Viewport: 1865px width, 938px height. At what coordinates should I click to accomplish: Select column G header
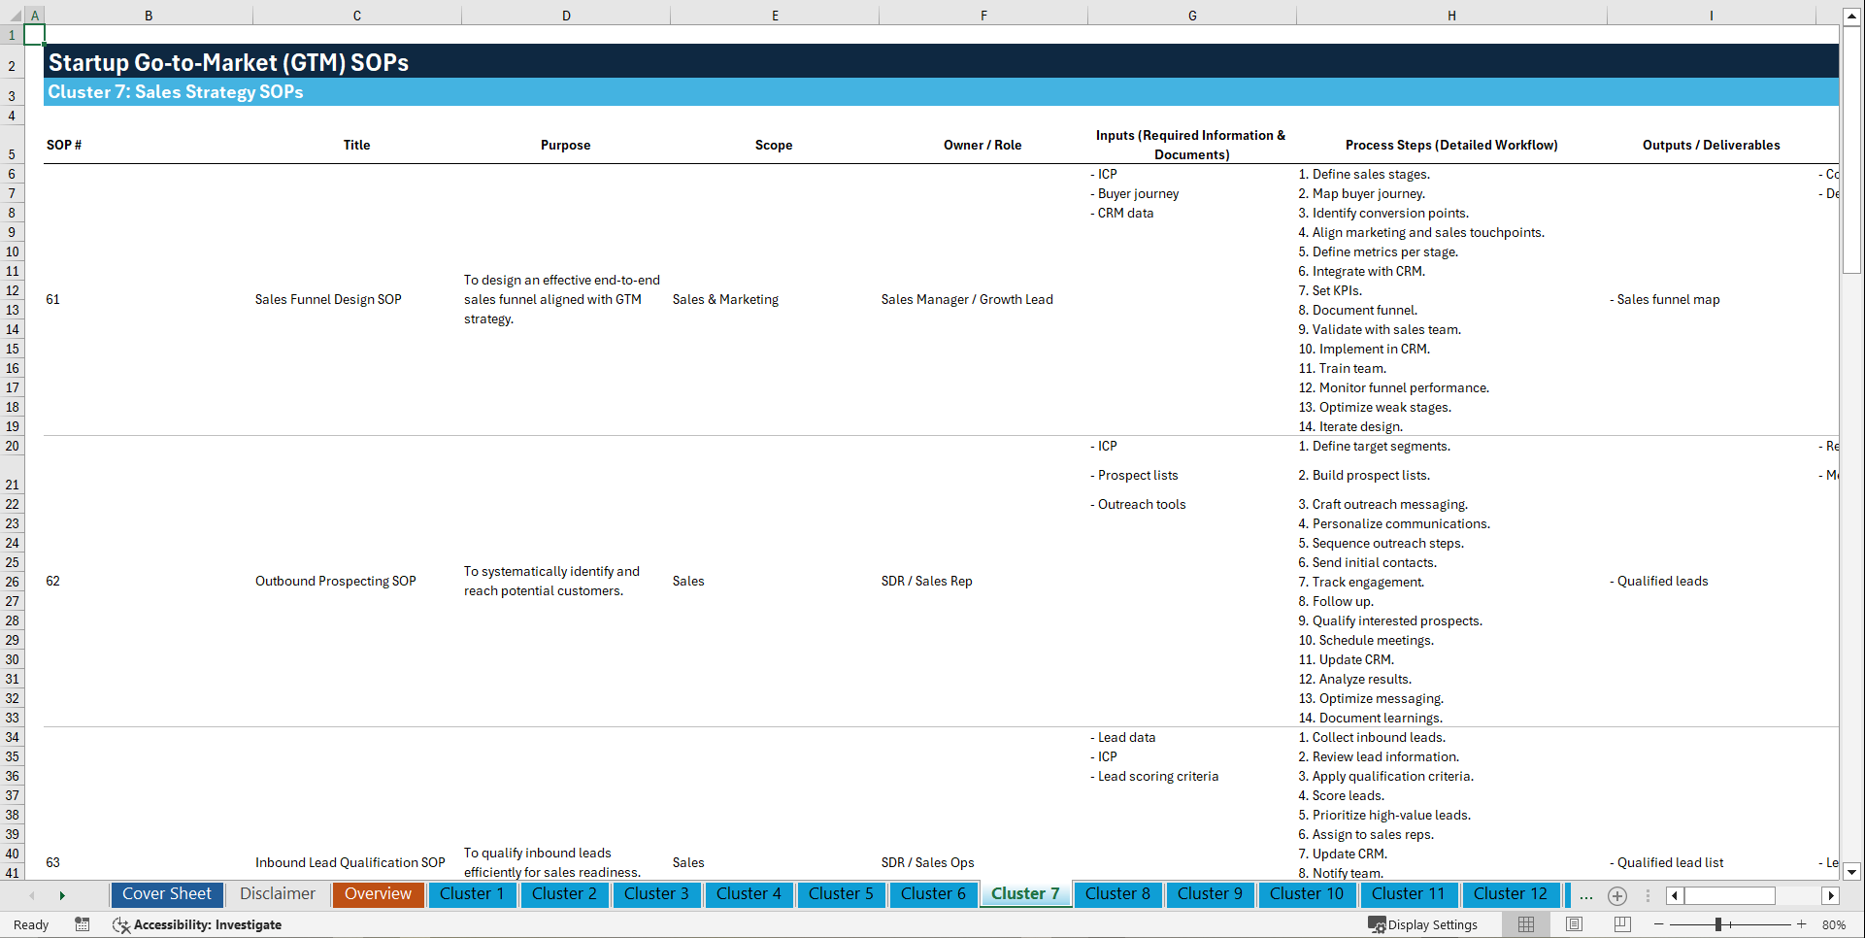click(x=1191, y=16)
